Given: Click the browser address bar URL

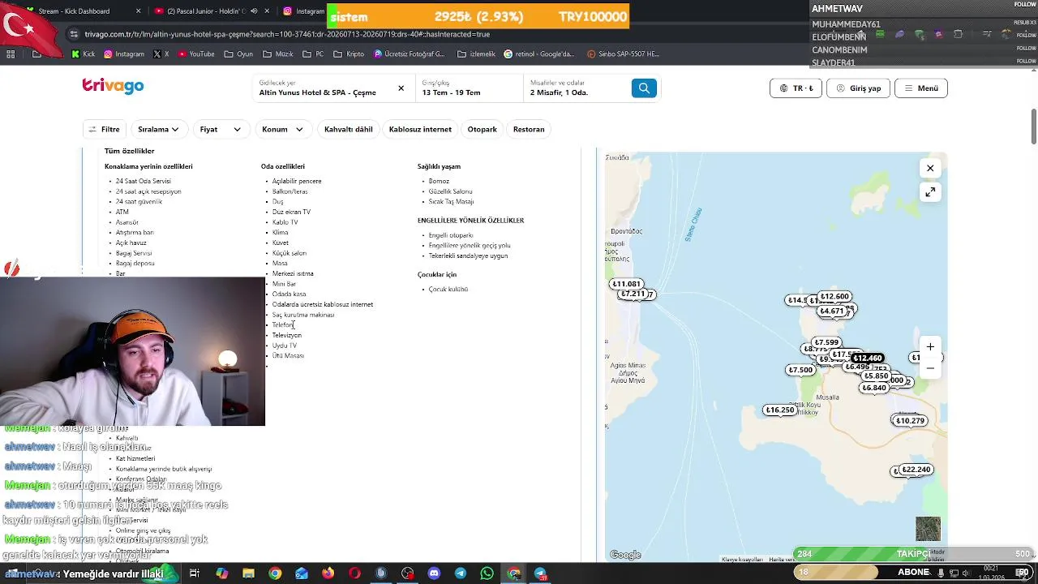Looking at the screenshot, I should click(287, 34).
